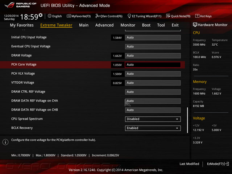Open the My Favorites tab
The height and width of the screenshot is (174, 232).
pos(22,25)
